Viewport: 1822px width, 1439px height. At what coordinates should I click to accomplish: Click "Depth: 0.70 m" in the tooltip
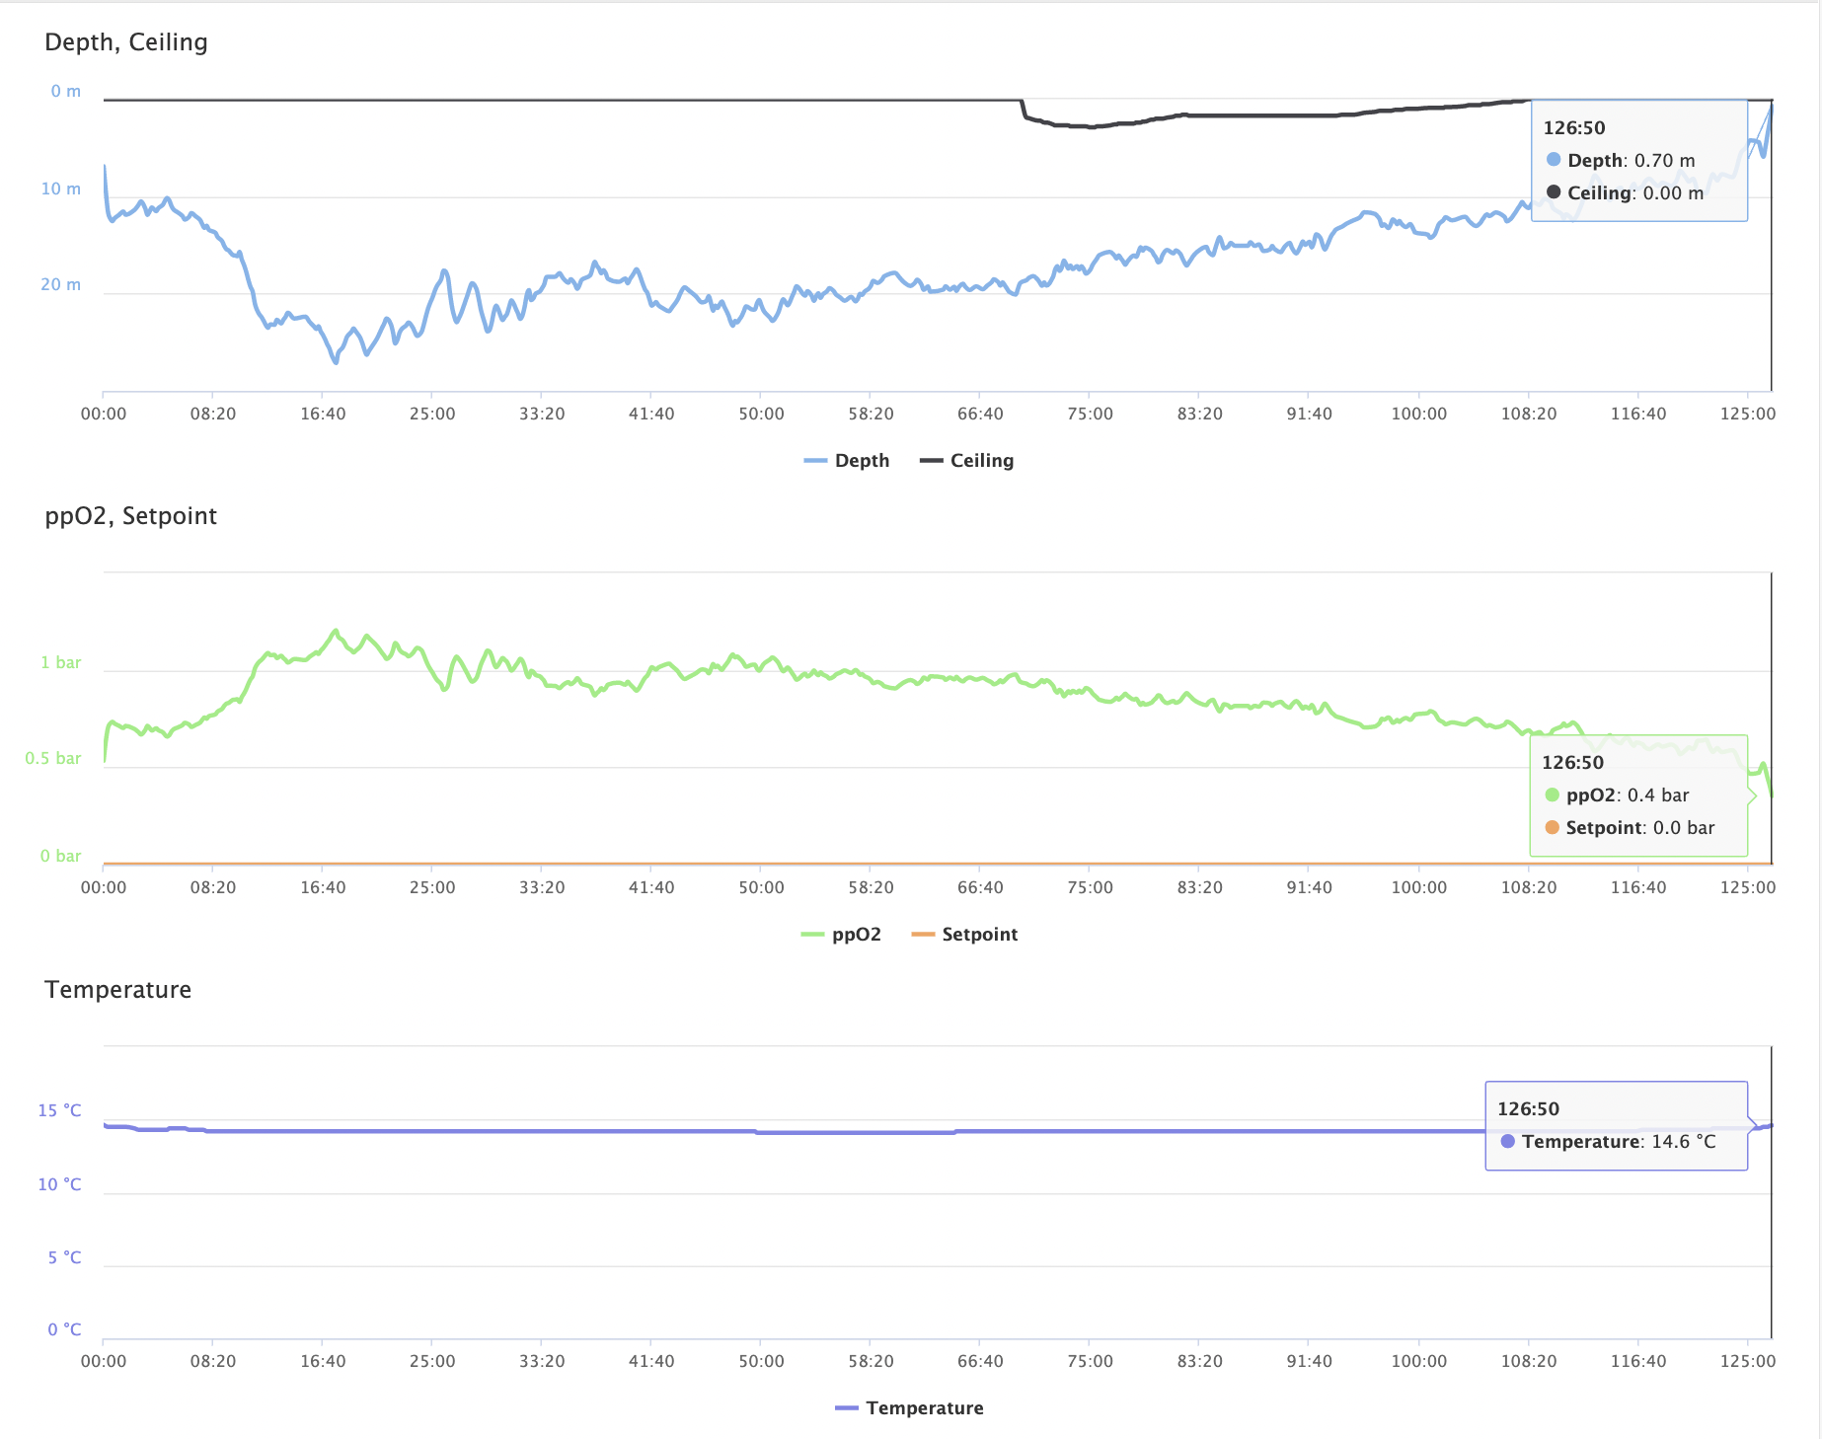click(1621, 160)
